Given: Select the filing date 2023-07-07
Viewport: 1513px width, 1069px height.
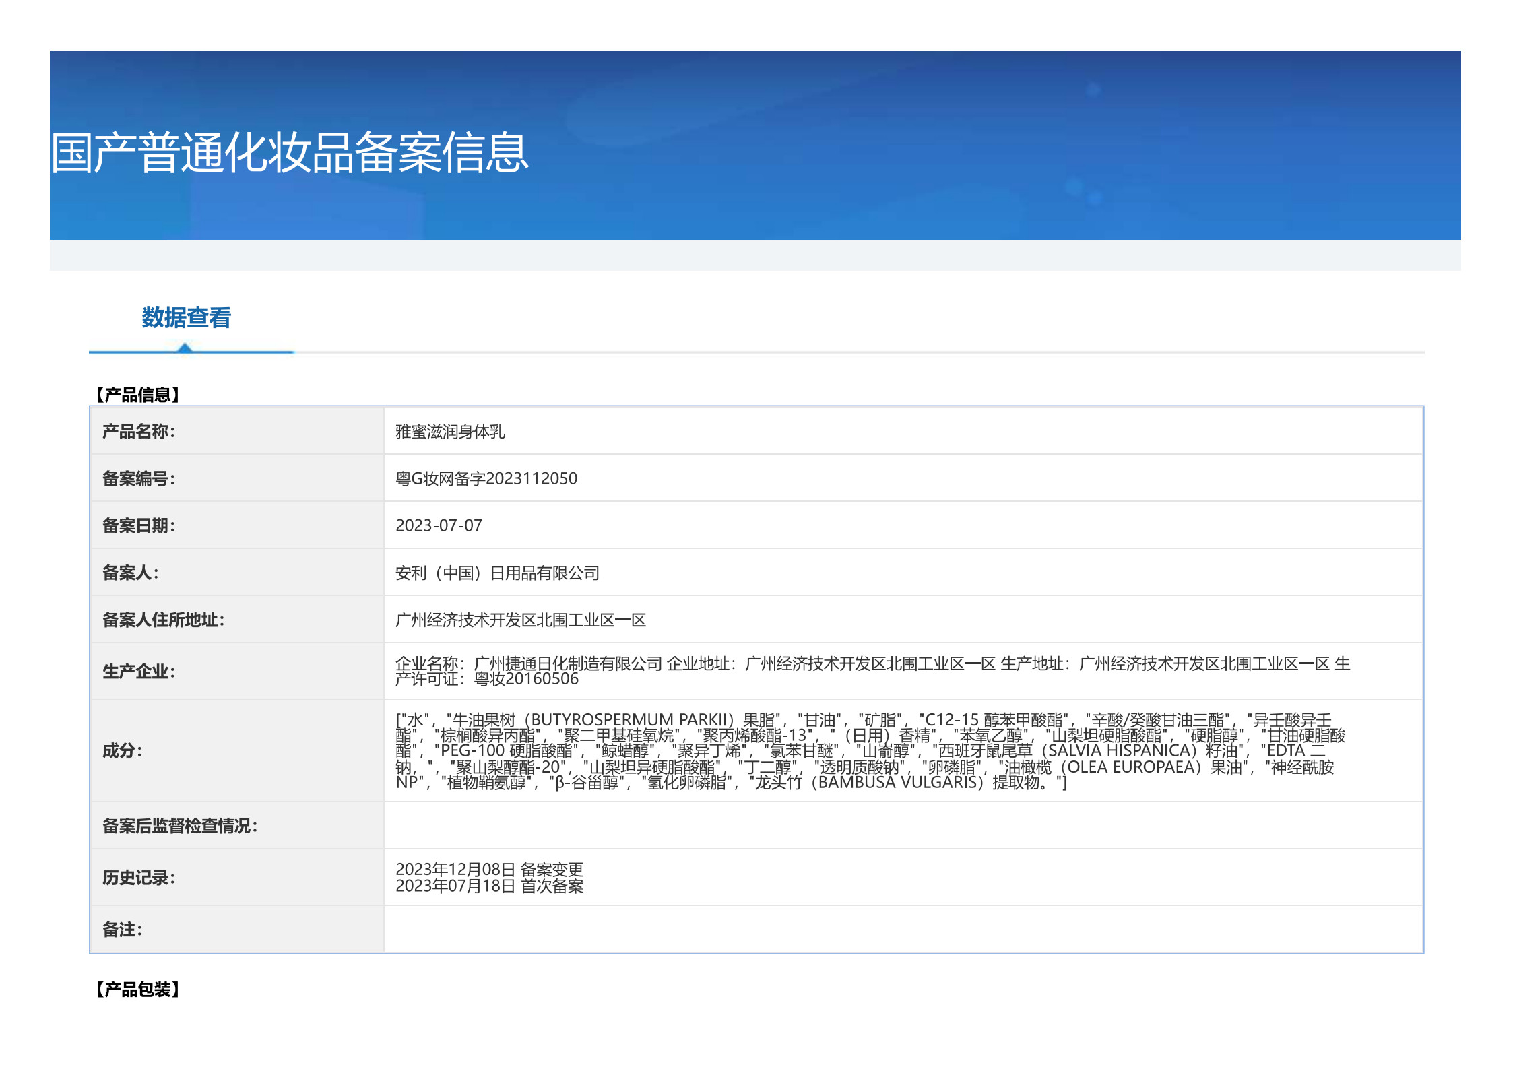Looking at the screenshot, I should coord(439,525).
